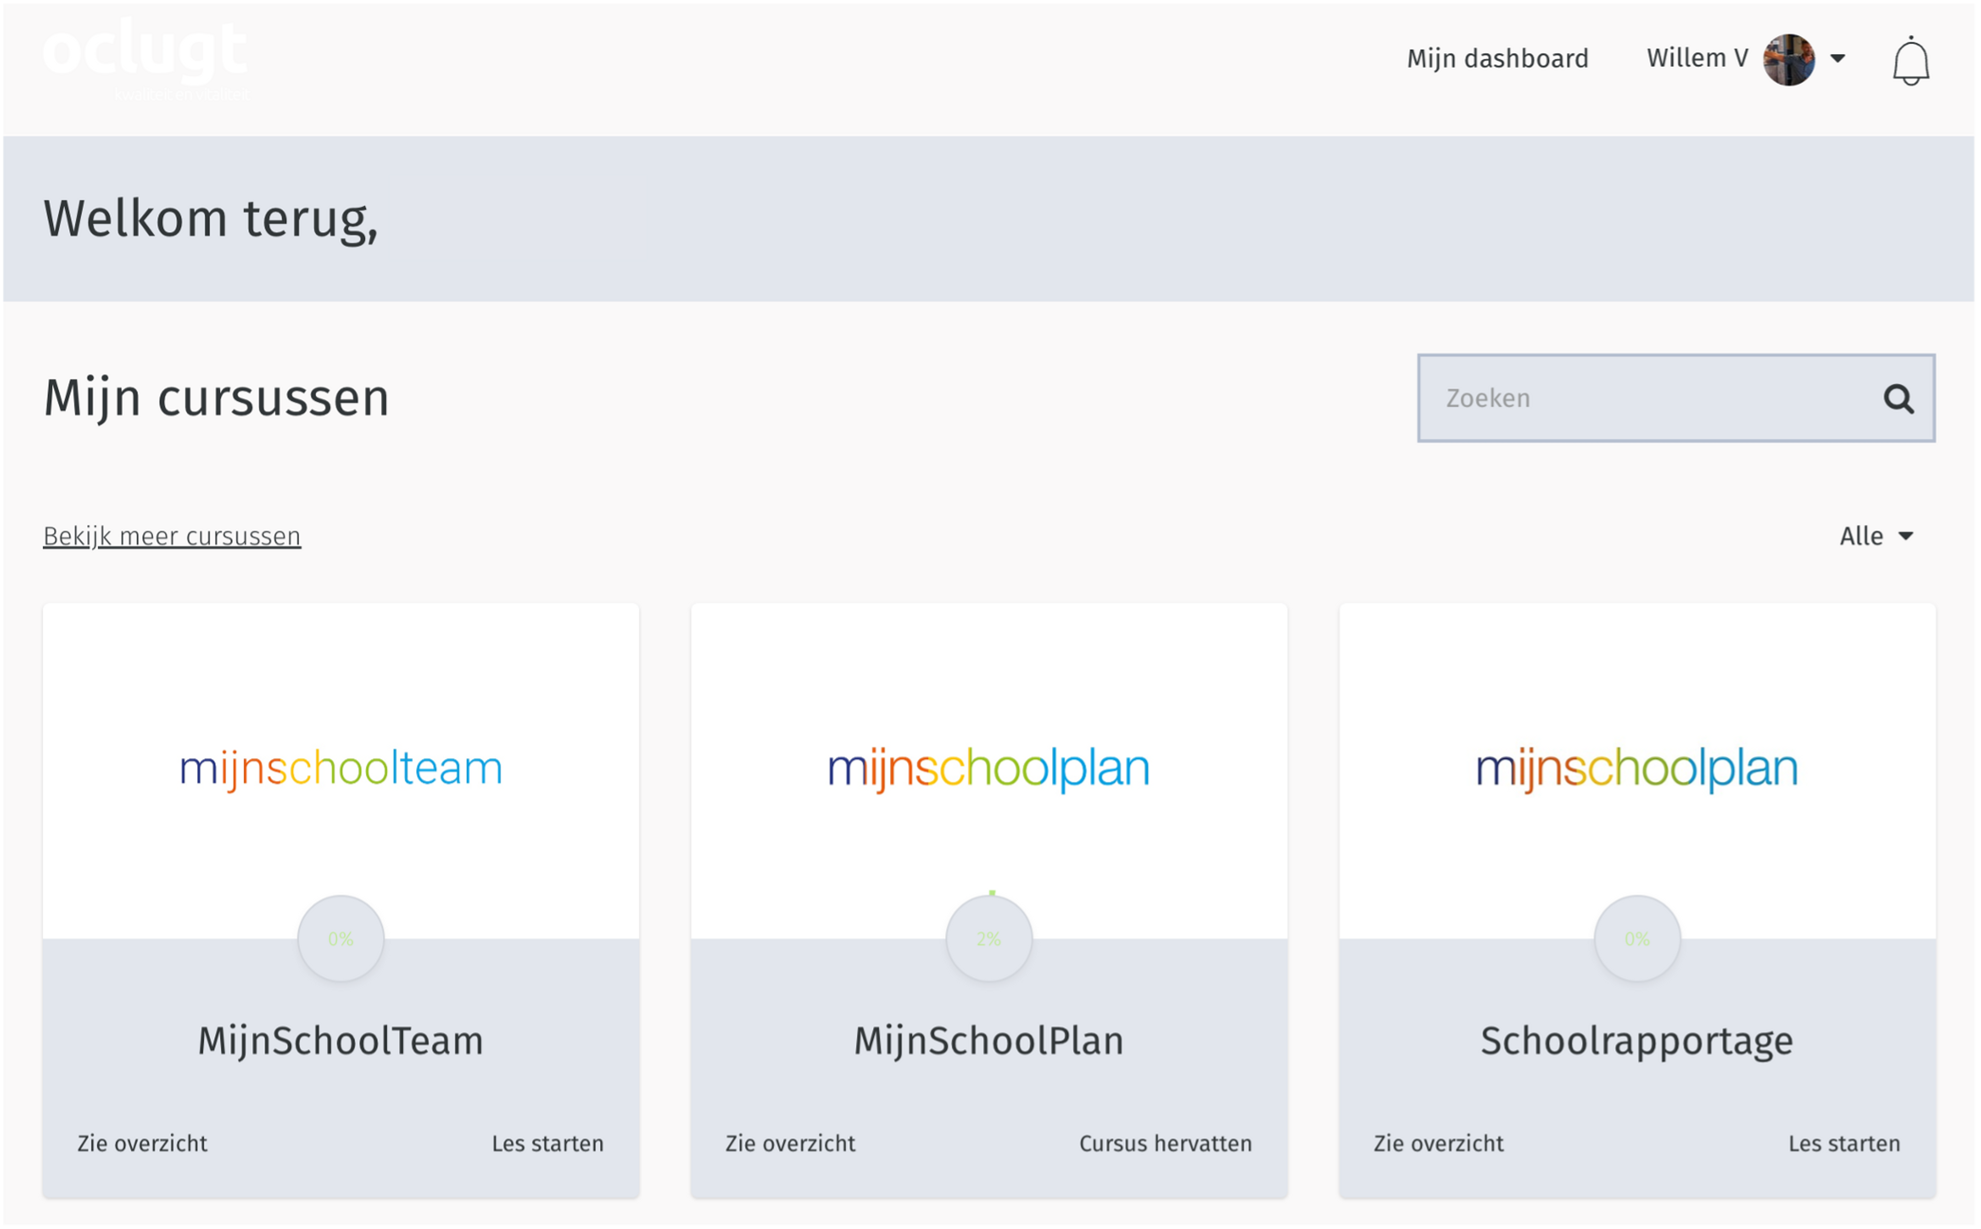
Task: Click Les starten for MijnSchoolTeam
Action: [547, 1144]
